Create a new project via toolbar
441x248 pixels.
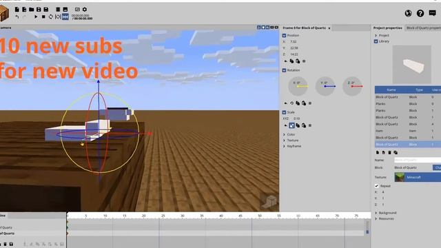click(x=17, y=10)
